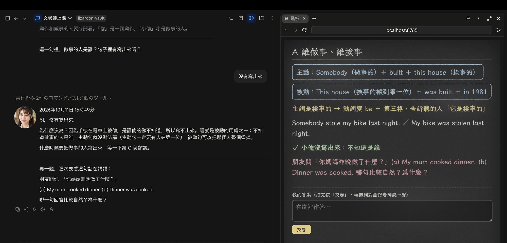
Task: Focus the 在這裡作答 answer textarea
Action: [392, 211]
